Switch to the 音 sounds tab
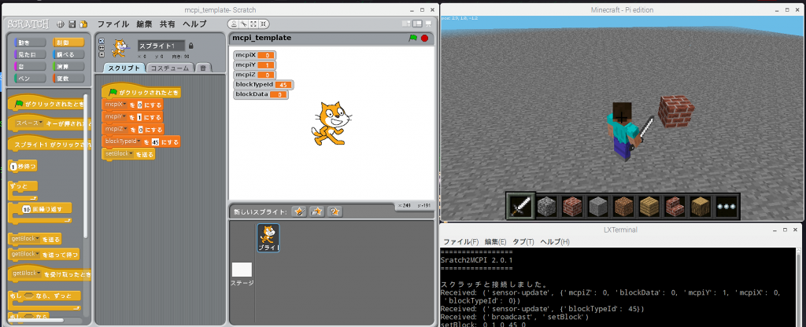 (x=204, y=68)
